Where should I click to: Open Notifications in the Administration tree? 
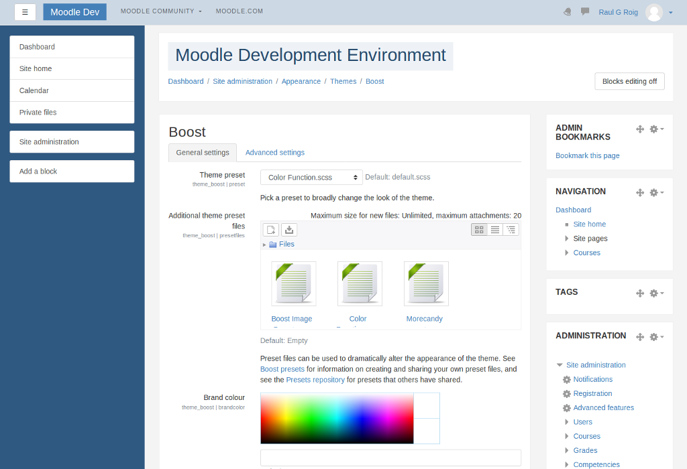[593, 379]
